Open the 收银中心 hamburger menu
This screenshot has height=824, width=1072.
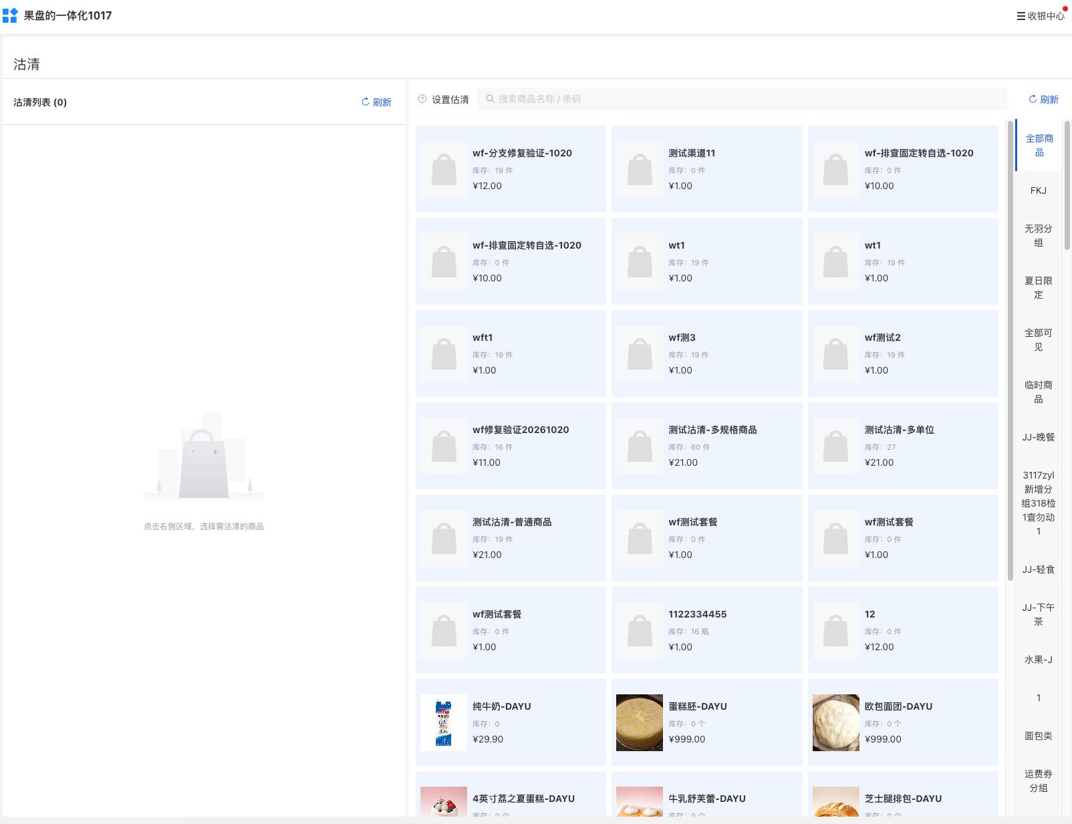point(1041,16)
